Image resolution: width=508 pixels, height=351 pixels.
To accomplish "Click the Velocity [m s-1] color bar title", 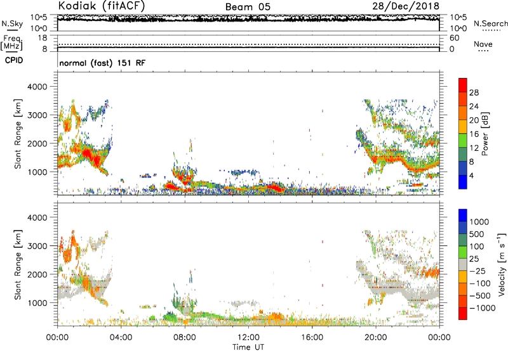I will coord(502,264).
